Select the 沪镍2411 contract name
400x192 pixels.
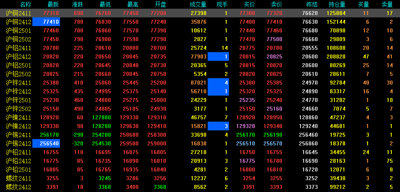[19, 118]
